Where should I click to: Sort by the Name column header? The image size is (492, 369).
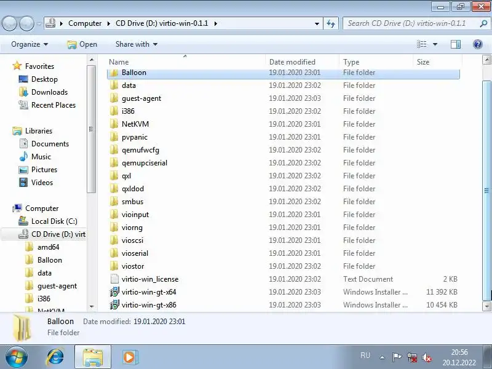click(x=119, y=62)
